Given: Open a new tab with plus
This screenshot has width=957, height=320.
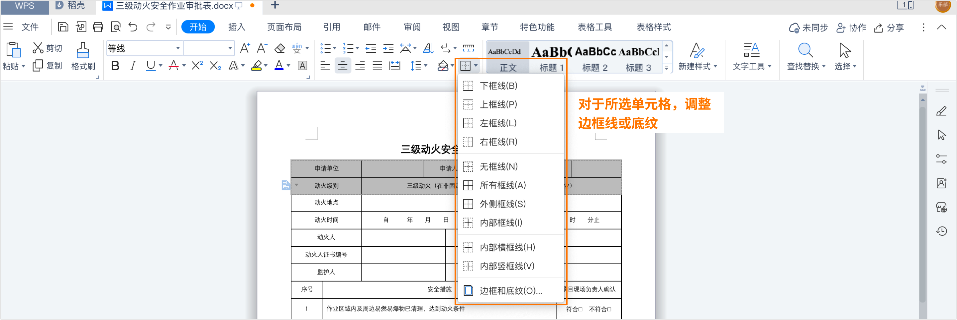Looking at the screenshot, I should coord(275,5).
